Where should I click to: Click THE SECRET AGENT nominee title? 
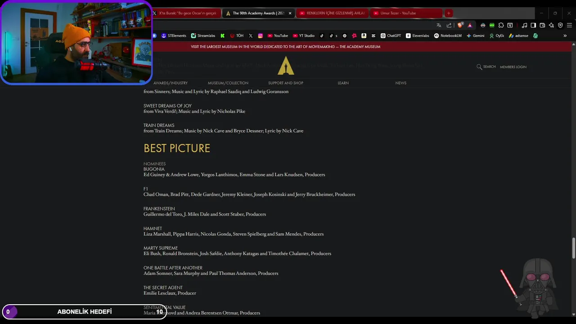163,288
